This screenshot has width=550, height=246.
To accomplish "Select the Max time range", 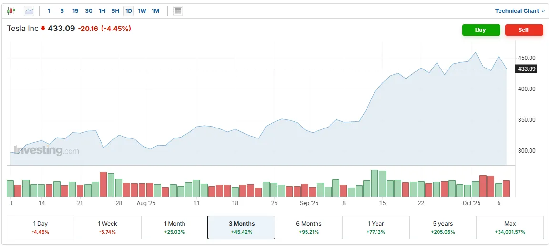I will pyautogui.click(x=509, y=227).
